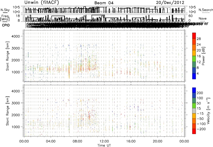Click the Slant Range label of the power panel
This screenshot has height=147, width=213.
(x=7, y=56)
